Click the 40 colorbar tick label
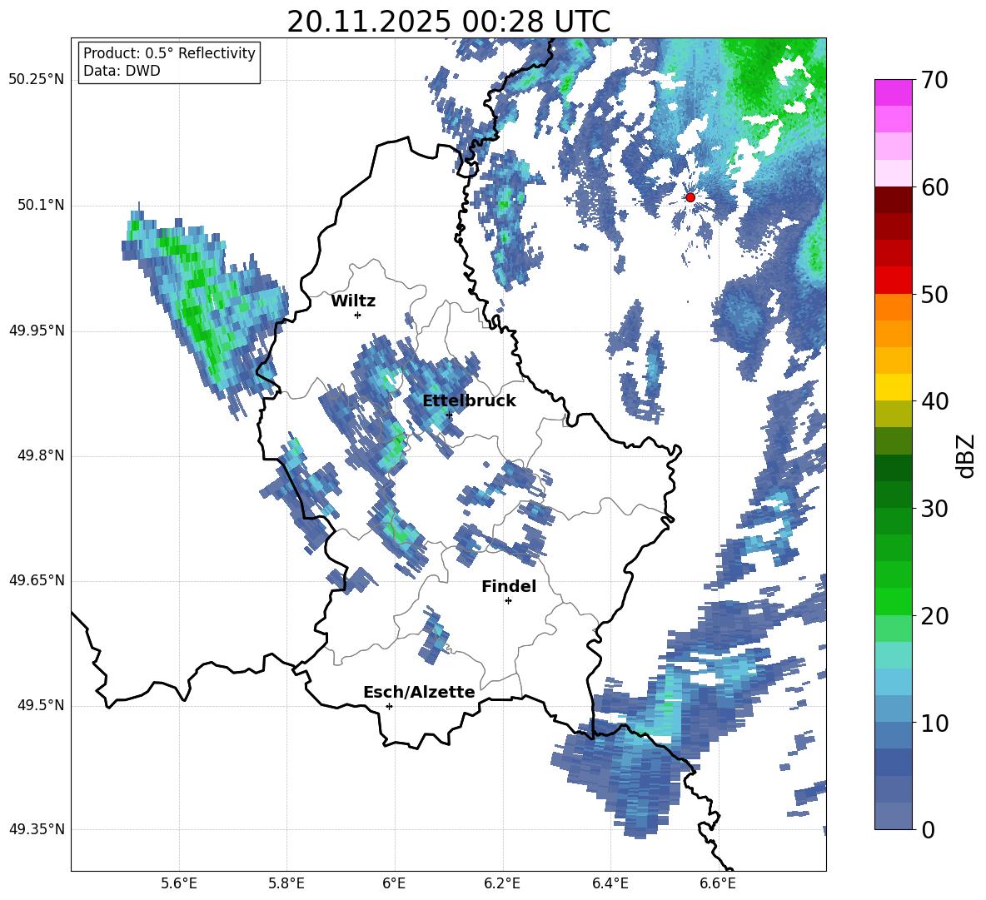 point(934,401)
